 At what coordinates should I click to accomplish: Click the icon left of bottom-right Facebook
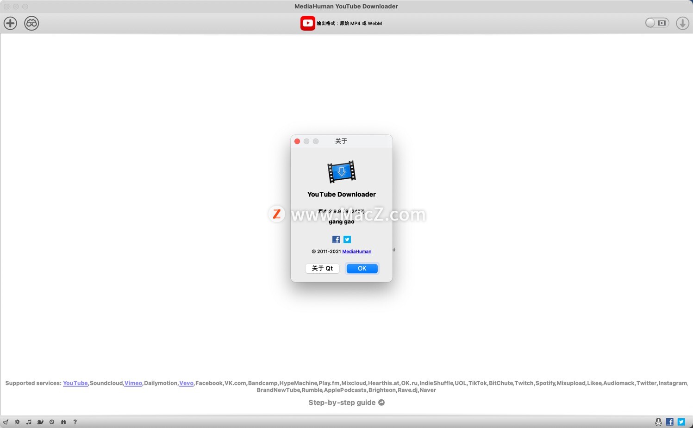[658, 422]
